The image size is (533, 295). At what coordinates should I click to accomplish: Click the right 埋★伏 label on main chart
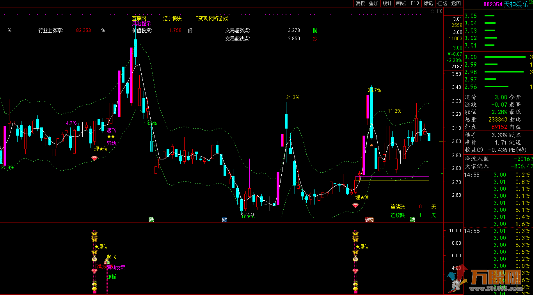[x=362, y=197]
